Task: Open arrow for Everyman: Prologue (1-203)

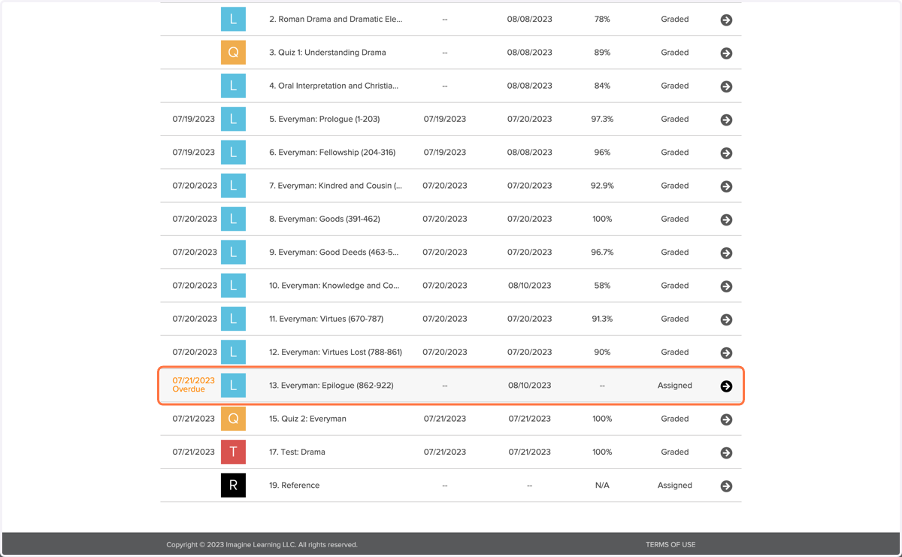Action: (x=726, y=120)
